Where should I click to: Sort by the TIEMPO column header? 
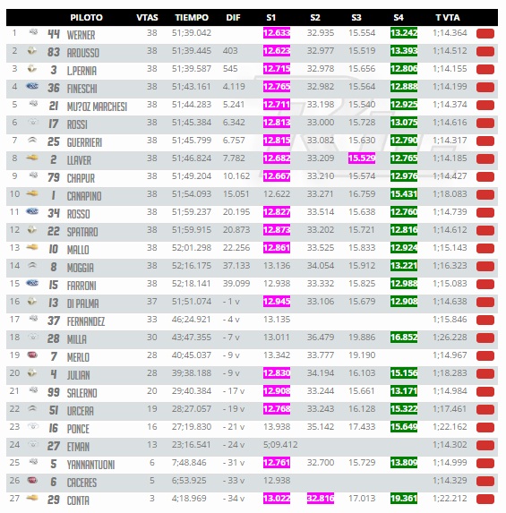pyautogui.click(x=192, y=18)
